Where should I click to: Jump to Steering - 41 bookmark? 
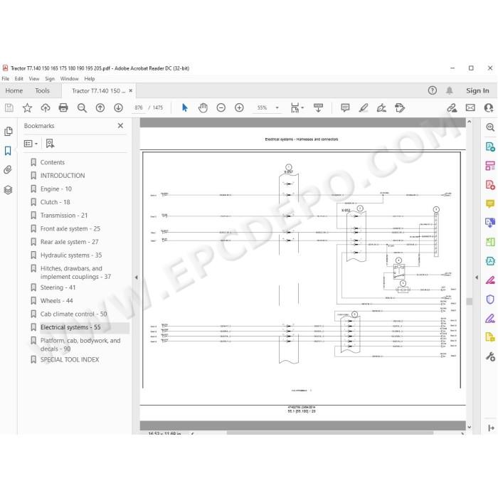coord(58,287)
